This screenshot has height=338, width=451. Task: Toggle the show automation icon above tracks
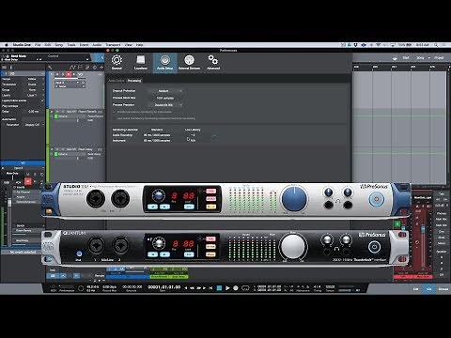click(x=72, y=68)
